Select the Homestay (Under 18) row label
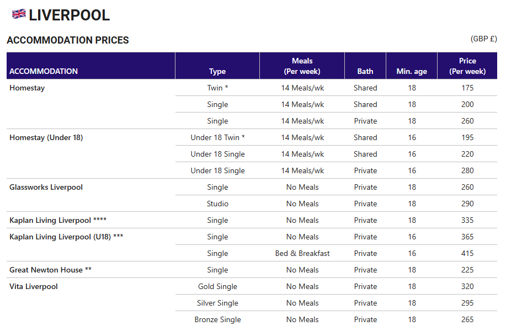The width and height of the screenshot is (506, 326). 46,137
